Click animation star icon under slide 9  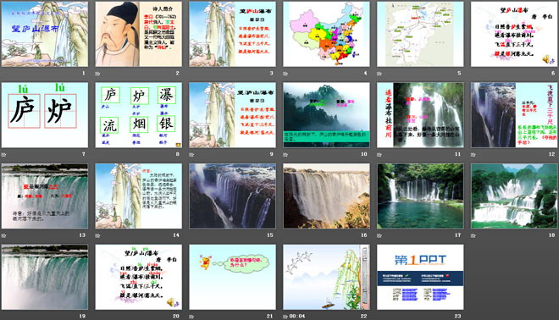pyautogui.click(x=191, y=154)
